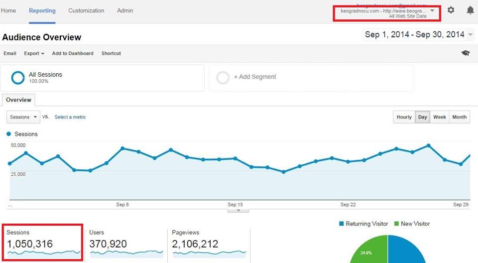This screenshot has width=478, height=263.
Task: Click the Sep 15 axis label
Action: (x=236, y=204)
